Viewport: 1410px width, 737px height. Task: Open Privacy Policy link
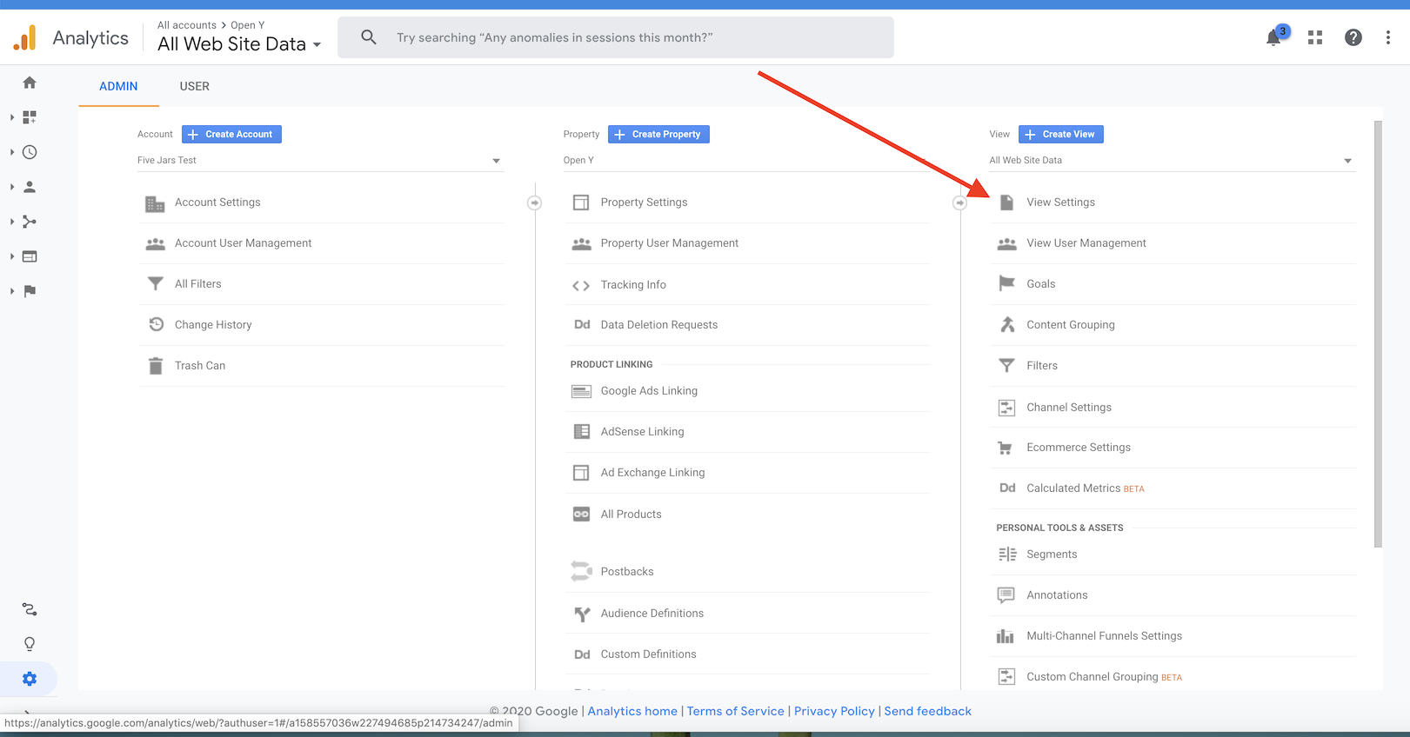tap(834, 711)
